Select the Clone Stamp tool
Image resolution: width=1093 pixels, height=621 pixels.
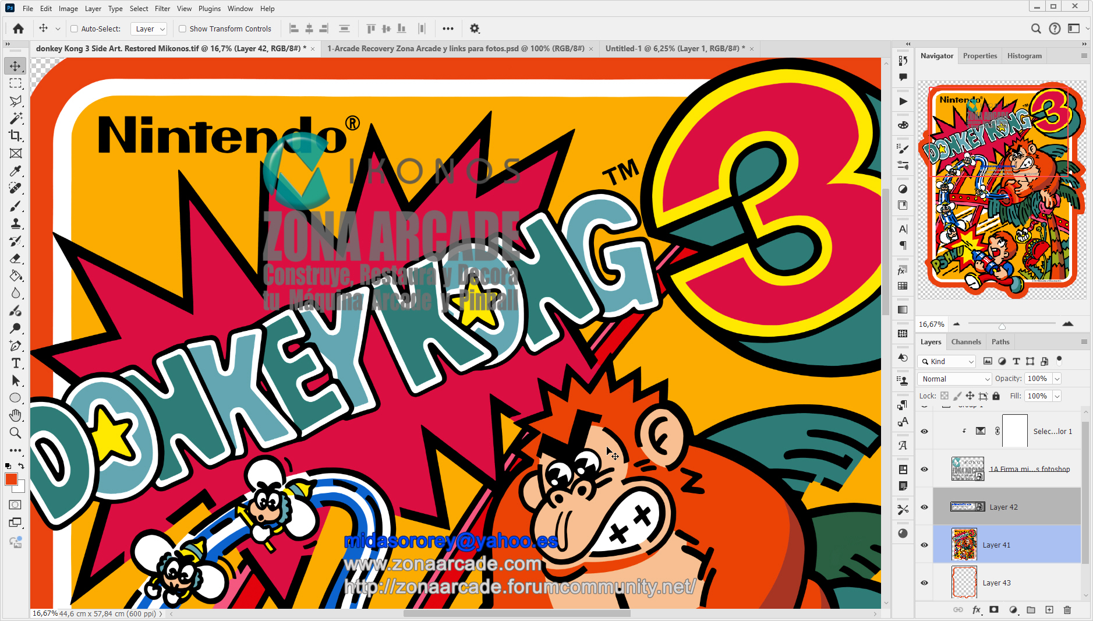(16, 223)
